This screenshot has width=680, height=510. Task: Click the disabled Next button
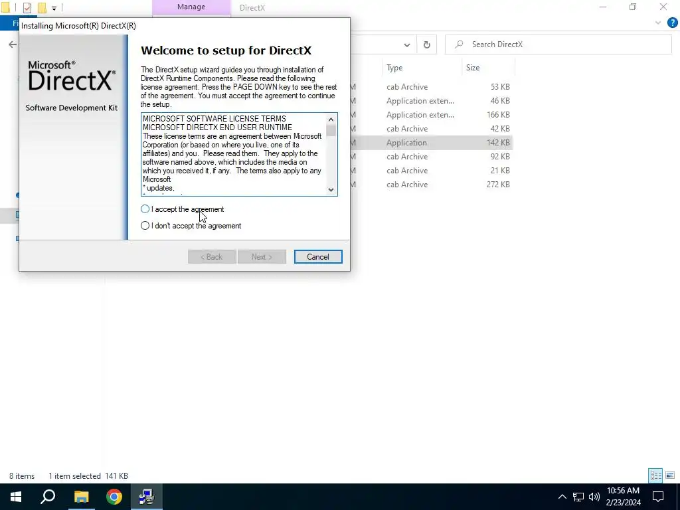(262, 257)
